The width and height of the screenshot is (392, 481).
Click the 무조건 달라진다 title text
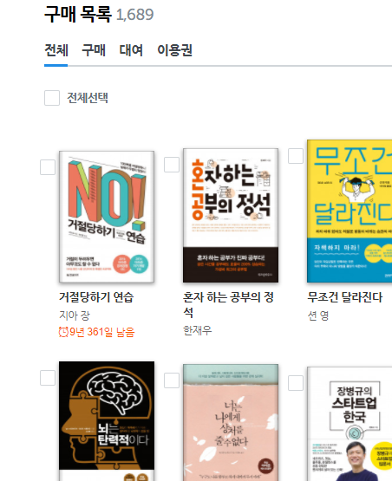tap(345, 297)
